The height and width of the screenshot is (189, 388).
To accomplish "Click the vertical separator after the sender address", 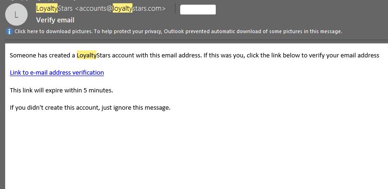I will coord(175,8).
